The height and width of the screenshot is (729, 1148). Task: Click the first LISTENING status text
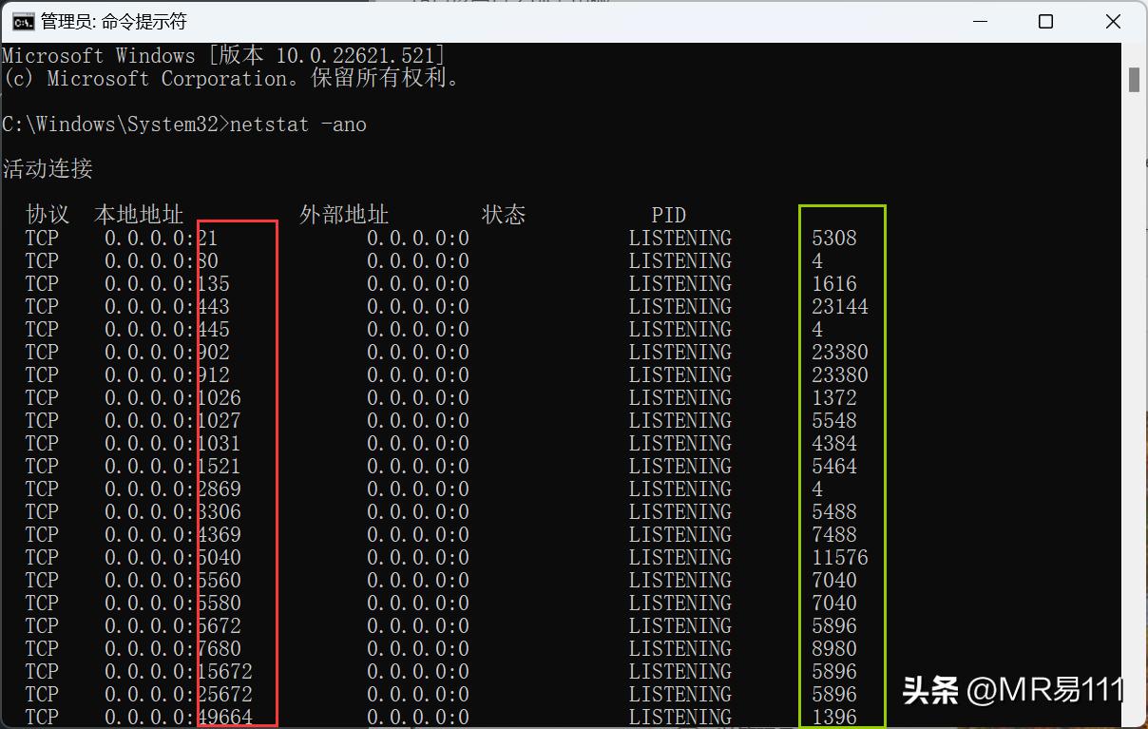(x=679, y=238)
